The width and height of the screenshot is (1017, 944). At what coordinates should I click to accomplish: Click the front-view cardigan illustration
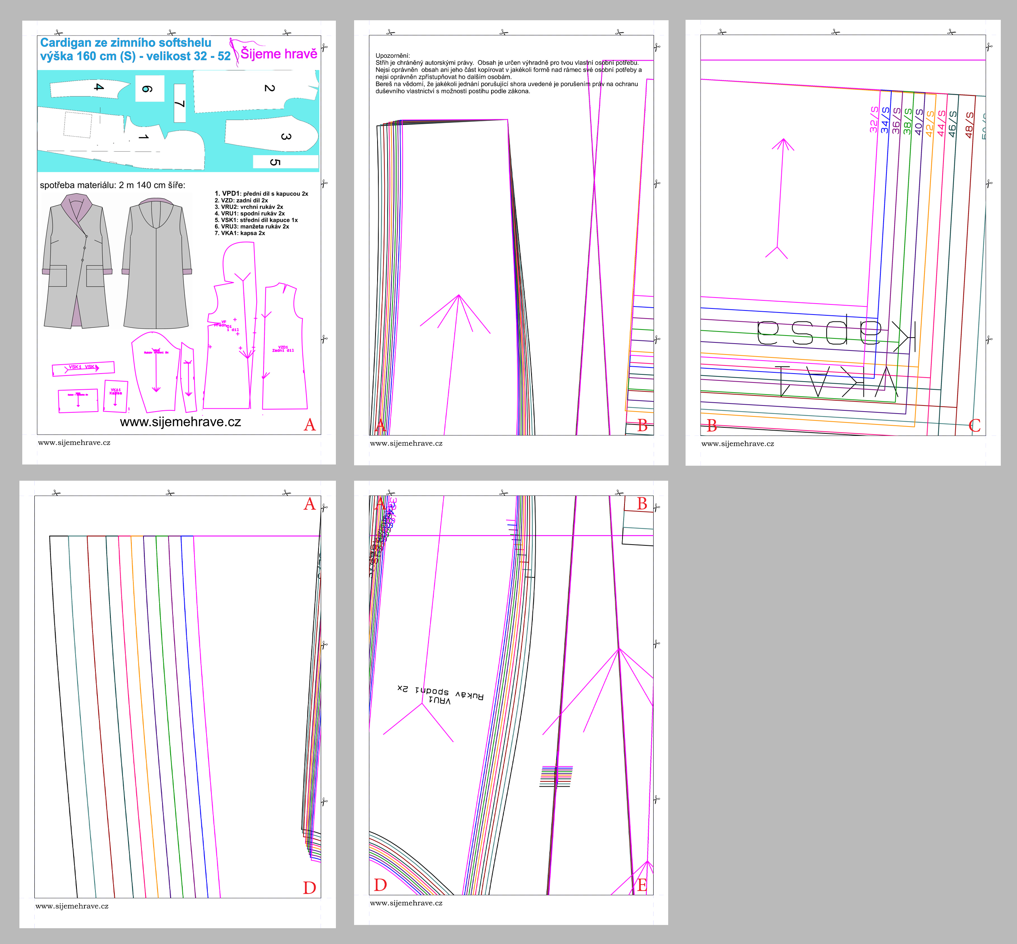[x=77, y=260]
